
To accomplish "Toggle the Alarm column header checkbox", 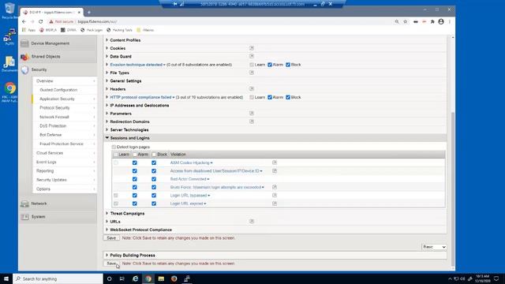I will 135,155.
